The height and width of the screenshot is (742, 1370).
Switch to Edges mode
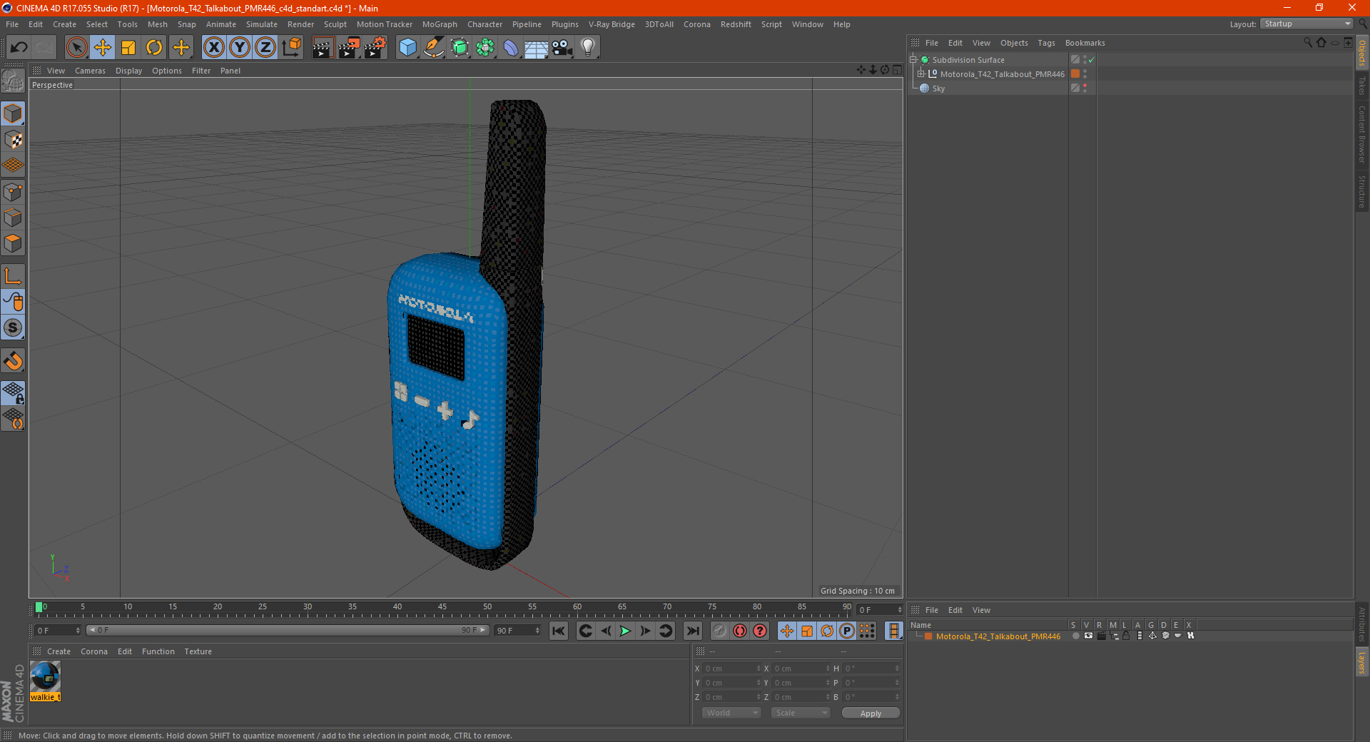pos(13,218)
